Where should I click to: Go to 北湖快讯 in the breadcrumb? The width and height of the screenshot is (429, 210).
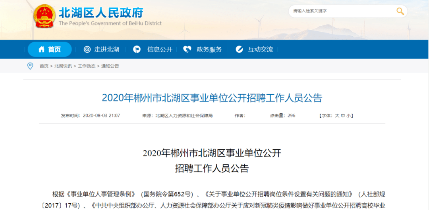(63, 66)
